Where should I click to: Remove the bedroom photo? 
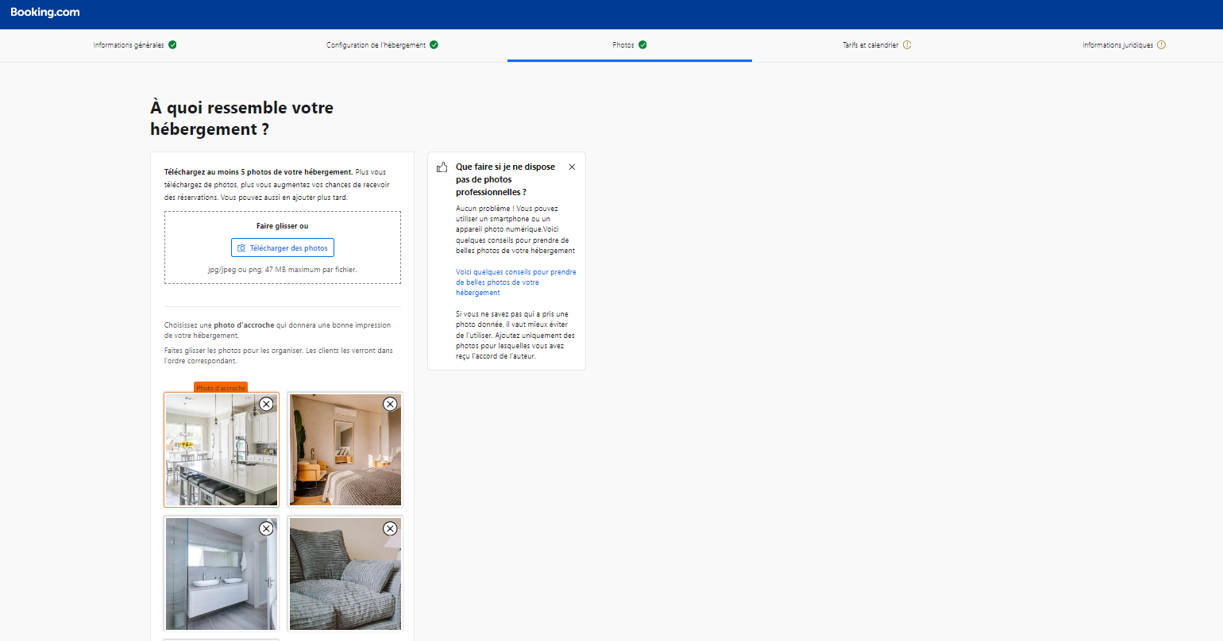coord(390,404)
